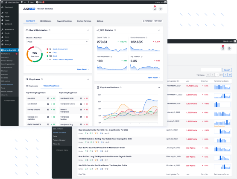The height and width of the screenshot is (179, 237).
Task: Open the WordPress Site home link in the admin bar
Action: [x=12, y=2]
